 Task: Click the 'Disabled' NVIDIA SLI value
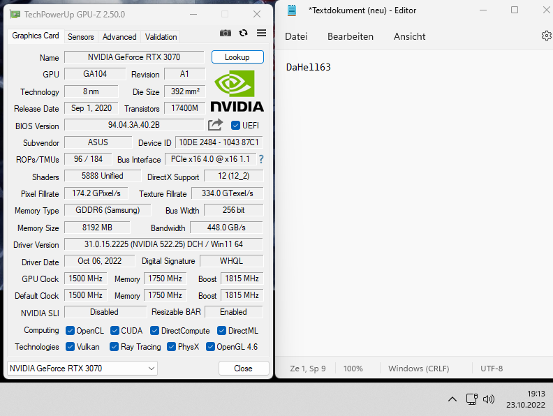click(x=105, y=312)
